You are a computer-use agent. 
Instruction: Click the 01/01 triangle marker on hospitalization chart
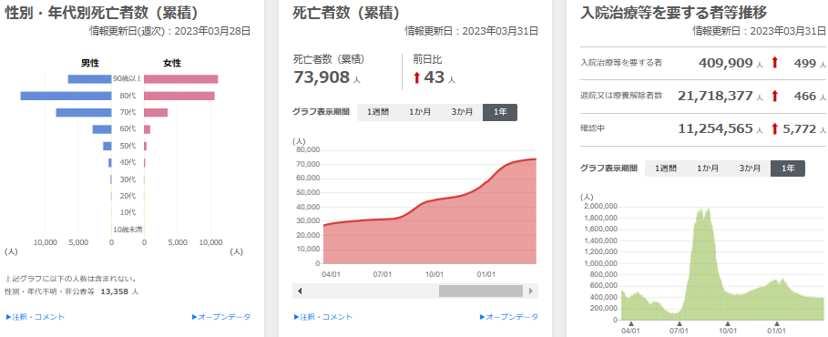point(777,324)
